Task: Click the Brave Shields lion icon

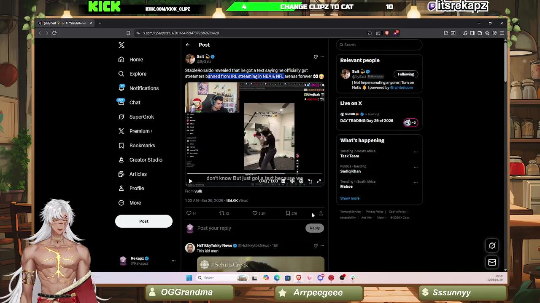Action: pos(387,33)
